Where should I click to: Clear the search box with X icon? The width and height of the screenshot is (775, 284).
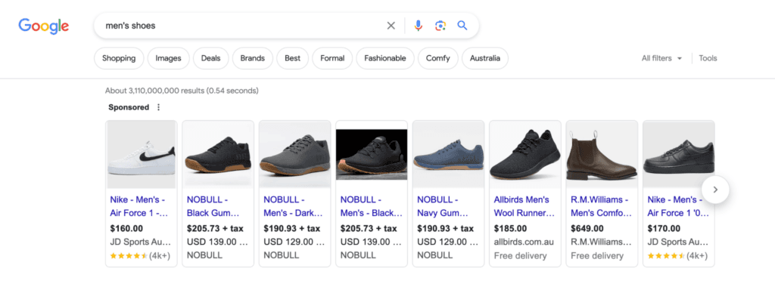[x=391, y=26]
